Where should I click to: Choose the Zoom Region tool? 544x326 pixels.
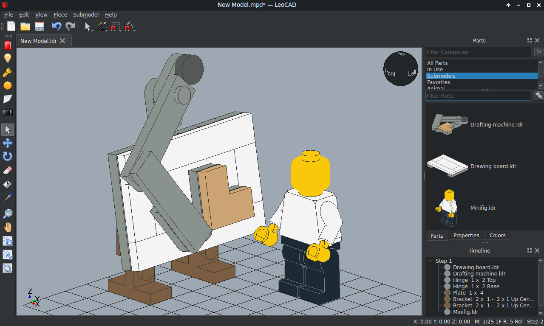(x=8, y=268)
